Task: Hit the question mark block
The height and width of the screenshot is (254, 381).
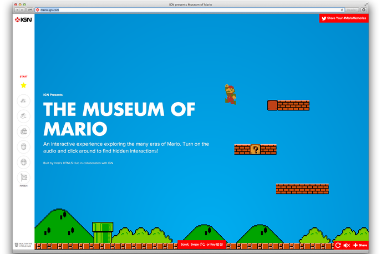Action: 255,149
